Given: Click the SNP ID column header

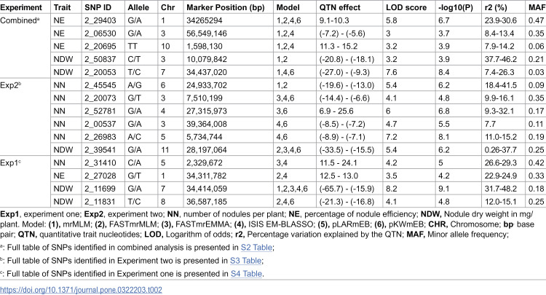Looking at the screenshot, I should [97, 7].
